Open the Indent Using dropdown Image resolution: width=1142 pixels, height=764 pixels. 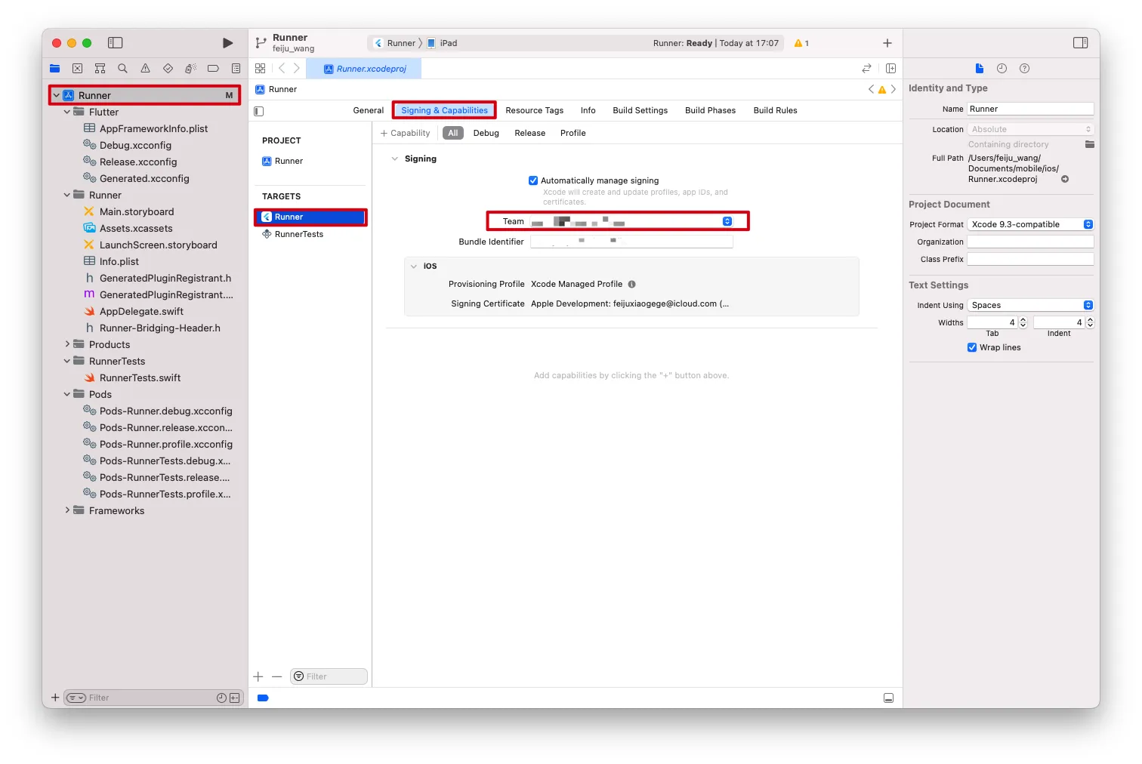tap(1030, 305)
